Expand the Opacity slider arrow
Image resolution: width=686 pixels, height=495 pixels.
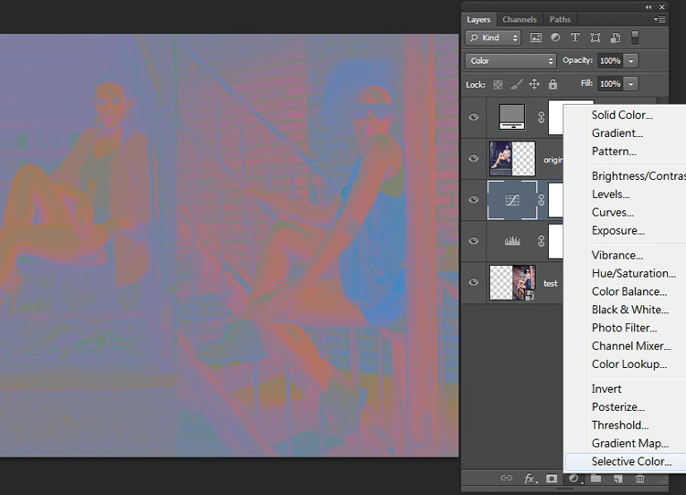[631, 60]
